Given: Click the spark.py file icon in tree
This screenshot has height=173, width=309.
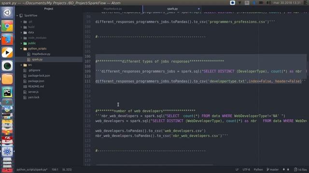Looking at the screenshot, I should pos(29,60).
